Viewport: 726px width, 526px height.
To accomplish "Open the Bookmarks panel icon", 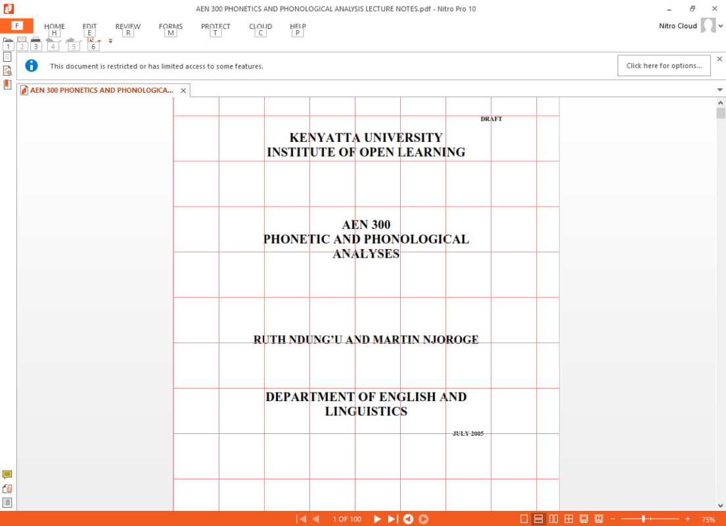I will pyautogui.click(x=7, y=85).
